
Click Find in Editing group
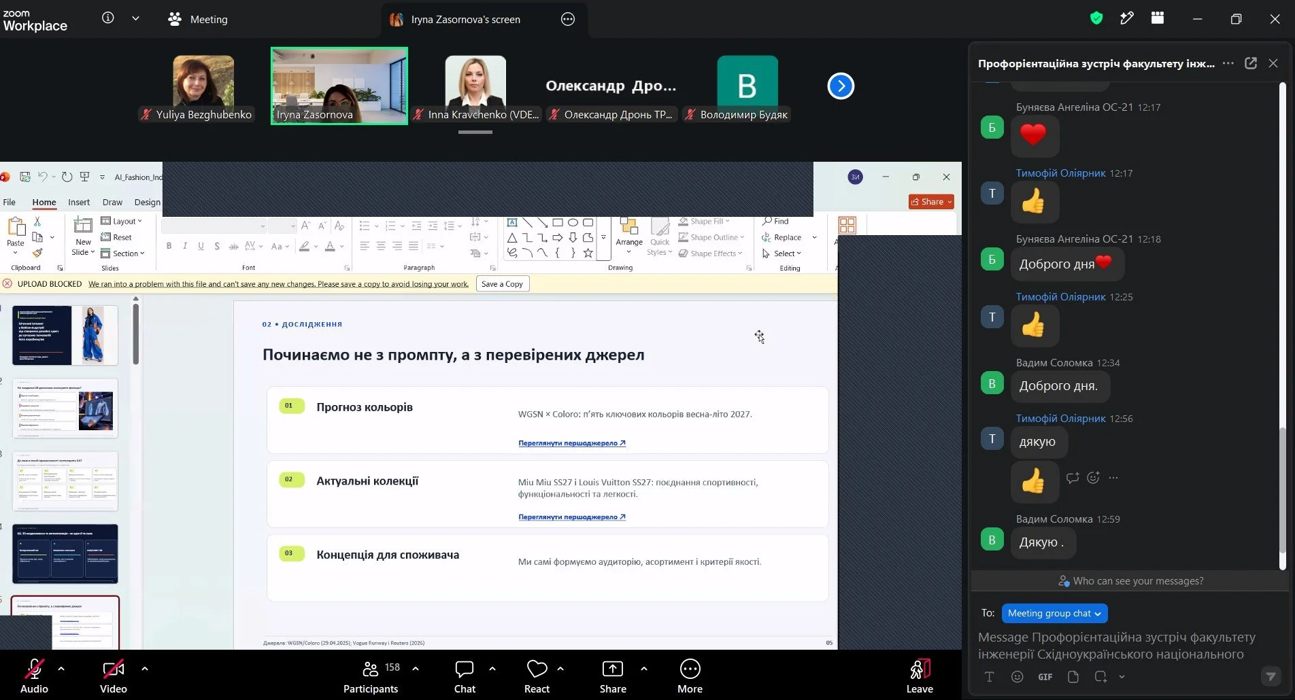pos(775,221)
